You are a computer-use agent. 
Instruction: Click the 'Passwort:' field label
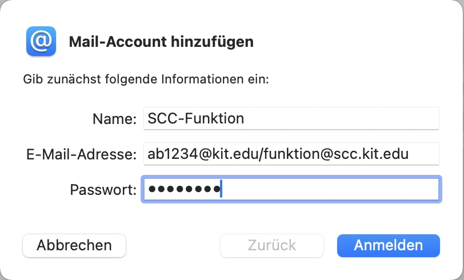click(103, 190)
